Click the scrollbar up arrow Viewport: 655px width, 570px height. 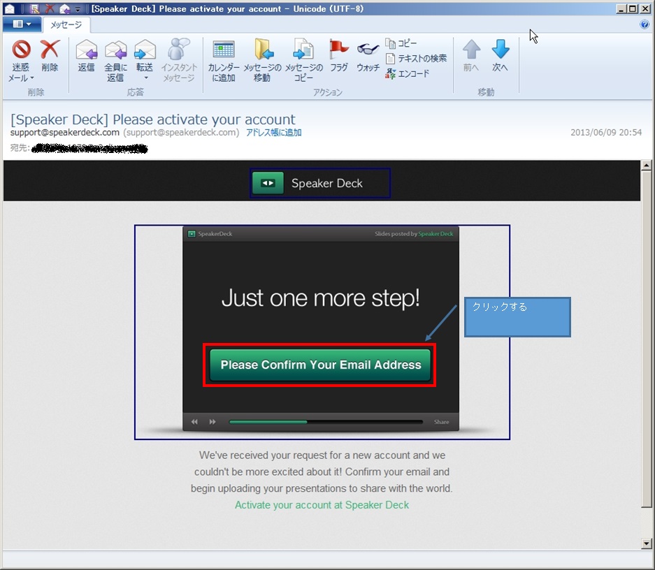click(x=646, y=166)
